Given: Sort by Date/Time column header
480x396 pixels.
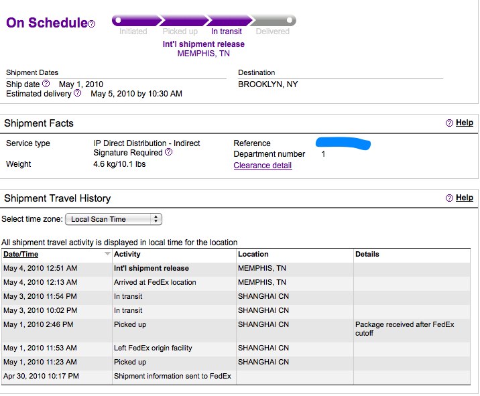Looking at the screenshot, I should tap(21, 254).
